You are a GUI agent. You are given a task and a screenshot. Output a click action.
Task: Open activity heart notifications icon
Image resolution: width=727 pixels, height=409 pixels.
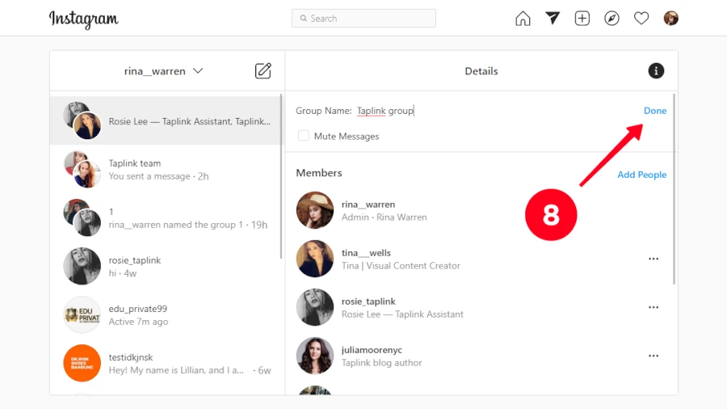tap(641, 18)
